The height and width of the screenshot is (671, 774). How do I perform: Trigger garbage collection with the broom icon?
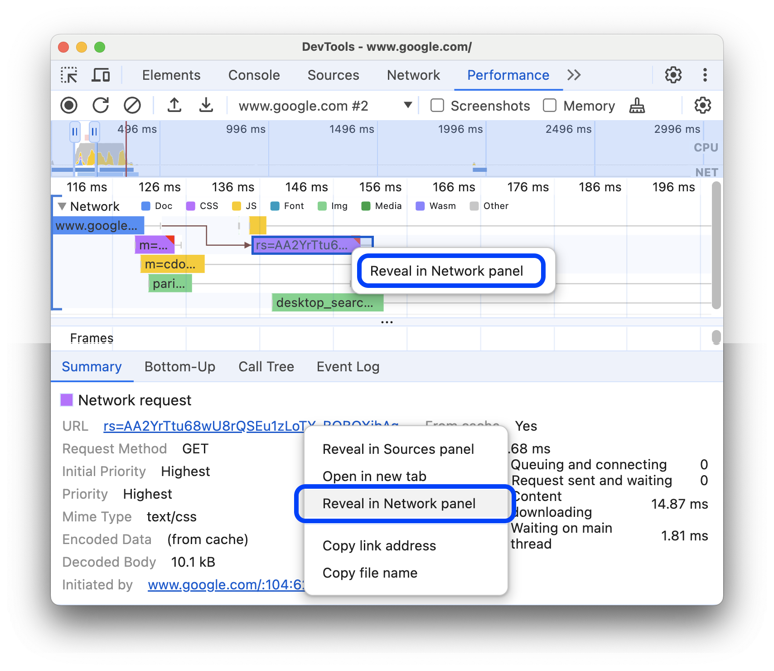637,105
